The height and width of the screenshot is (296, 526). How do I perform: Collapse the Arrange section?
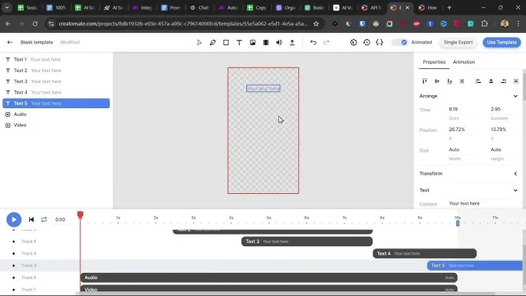point(515,96)
